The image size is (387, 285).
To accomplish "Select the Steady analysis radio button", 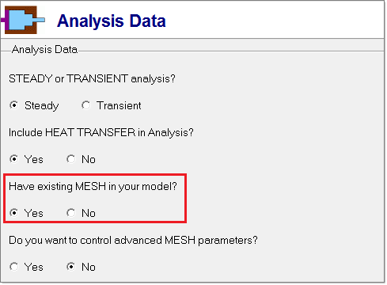I will tap(14, 105).
